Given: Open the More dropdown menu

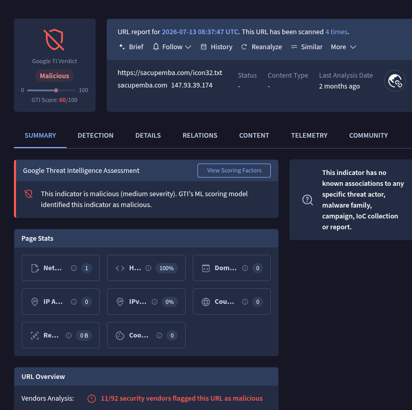Looking at the screenshot, I should pos(343,47).
